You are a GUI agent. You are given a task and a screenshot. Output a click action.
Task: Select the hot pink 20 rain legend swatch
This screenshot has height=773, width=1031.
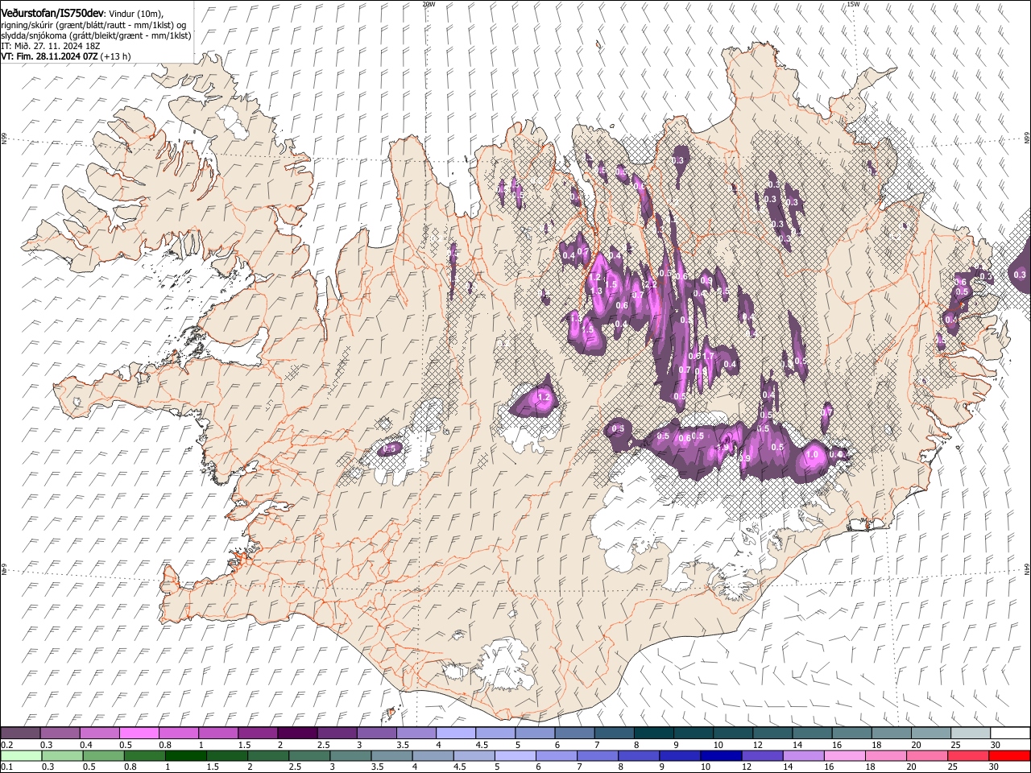click(x=928, y=755)
